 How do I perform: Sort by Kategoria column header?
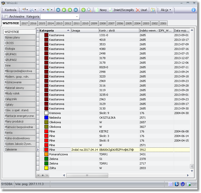click(55, 31)
